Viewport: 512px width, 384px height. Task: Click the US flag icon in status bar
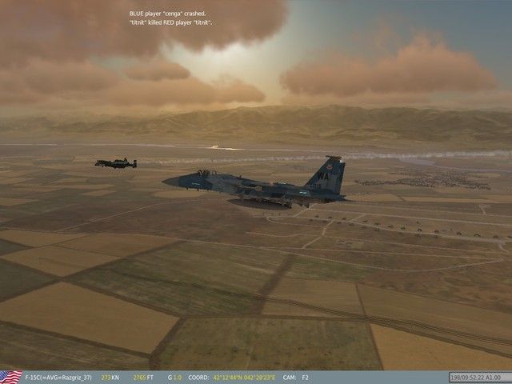tap(11, 376)
